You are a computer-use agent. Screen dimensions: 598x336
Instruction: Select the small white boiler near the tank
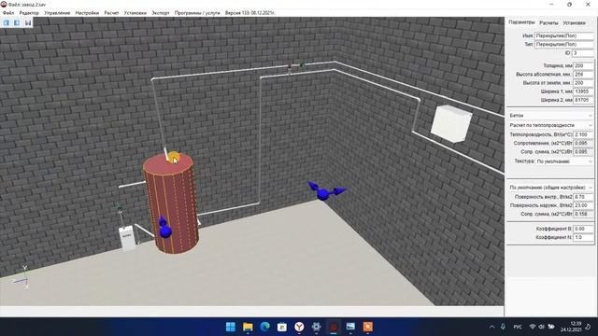[127, 238]
